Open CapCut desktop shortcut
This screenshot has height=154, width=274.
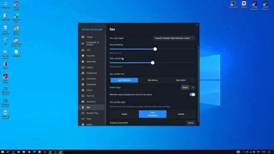[x=244, y=5]
